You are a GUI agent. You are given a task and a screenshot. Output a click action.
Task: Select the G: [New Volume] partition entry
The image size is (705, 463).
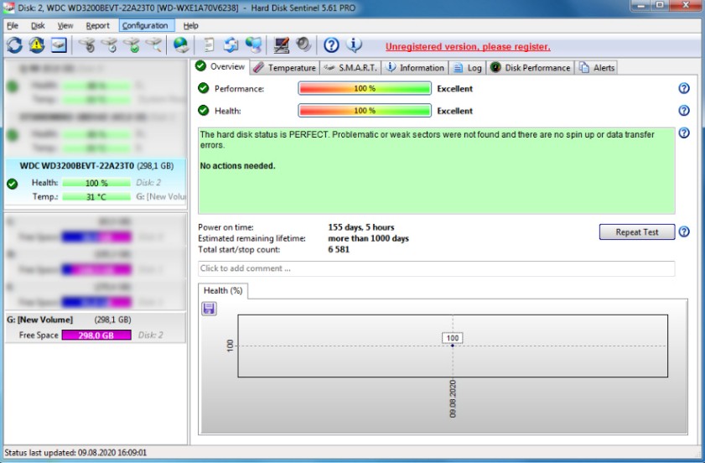[x=96, y=328]
